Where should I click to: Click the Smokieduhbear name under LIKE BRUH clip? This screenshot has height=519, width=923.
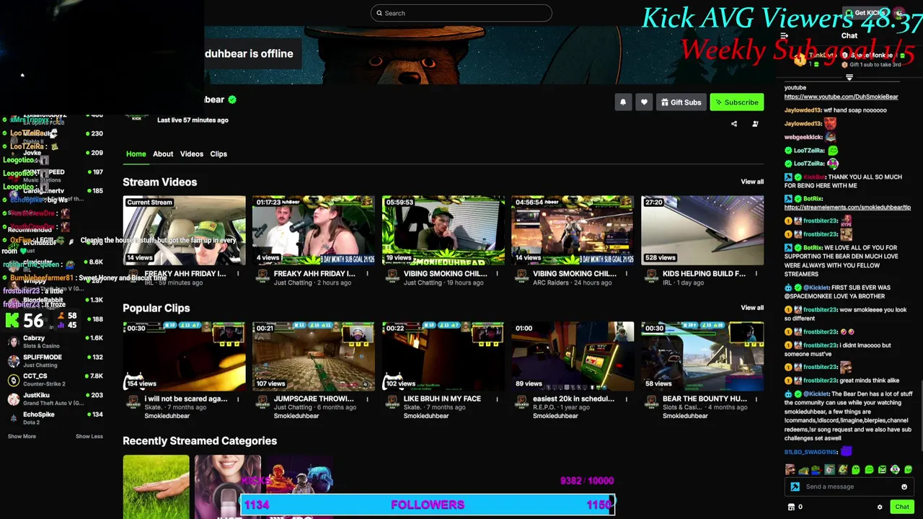tap(426, 416)
